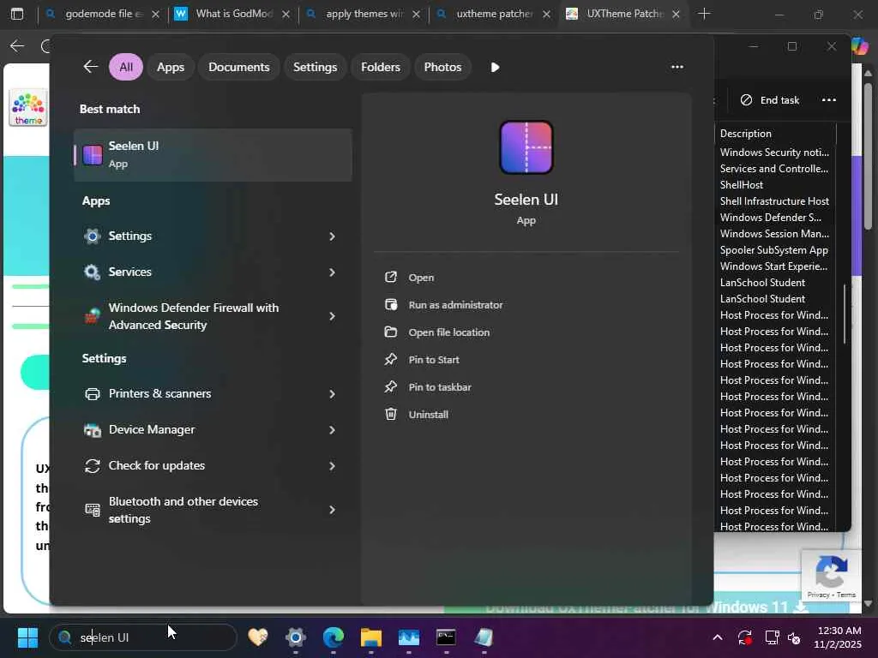Viewport: 878px width, 658px height.
Task: Add a new browser tab
Action: pos(705,14)
